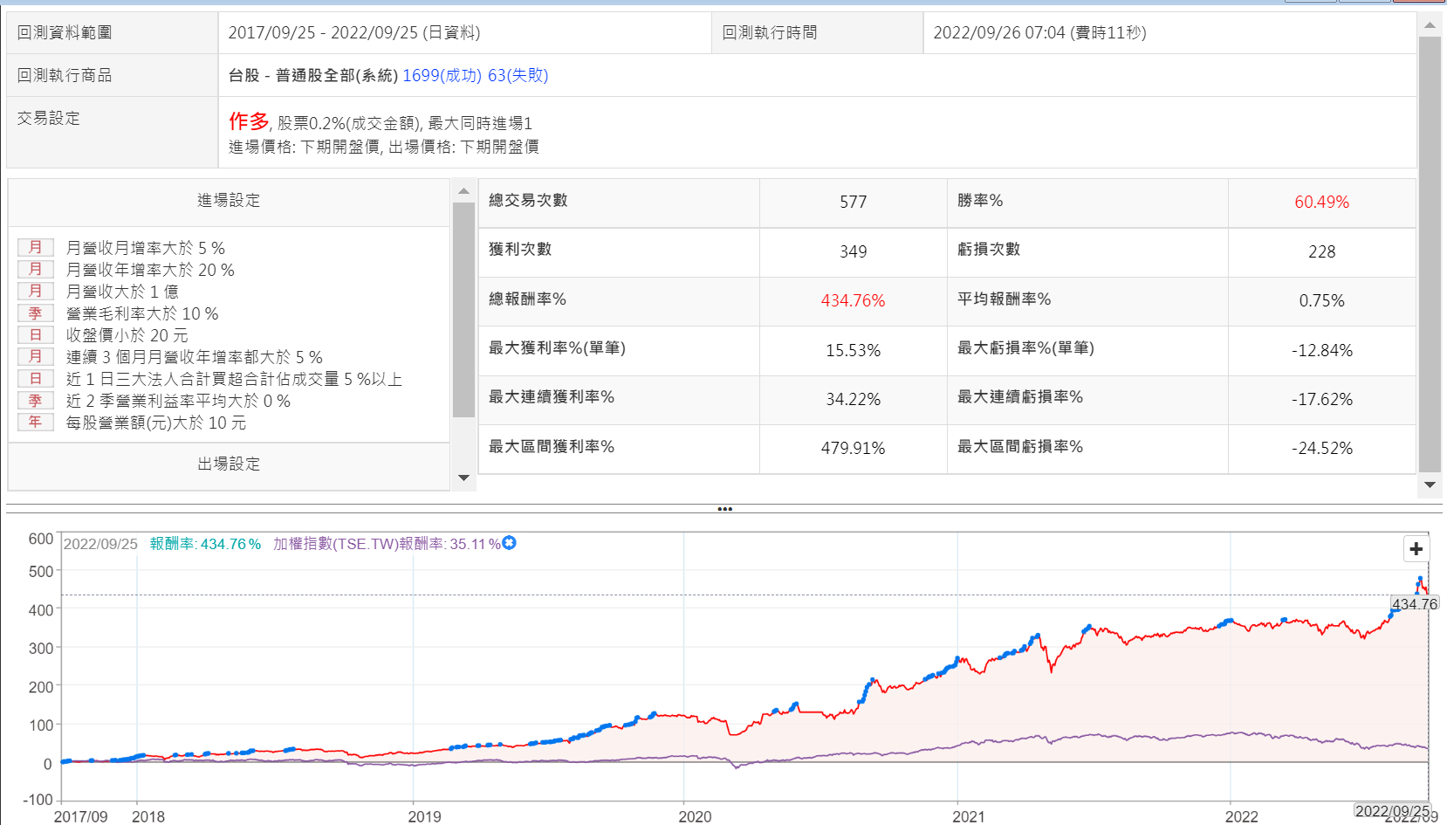Open the 63(失敗) failed stocks link
Screen dimensions: 1447x825
coord(518,76)
